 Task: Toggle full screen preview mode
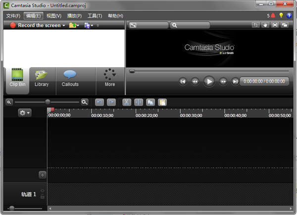pos(275,25)
